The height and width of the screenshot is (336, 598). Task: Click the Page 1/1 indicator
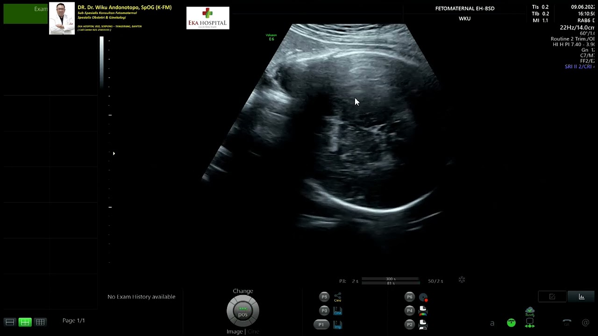(74, 321)
